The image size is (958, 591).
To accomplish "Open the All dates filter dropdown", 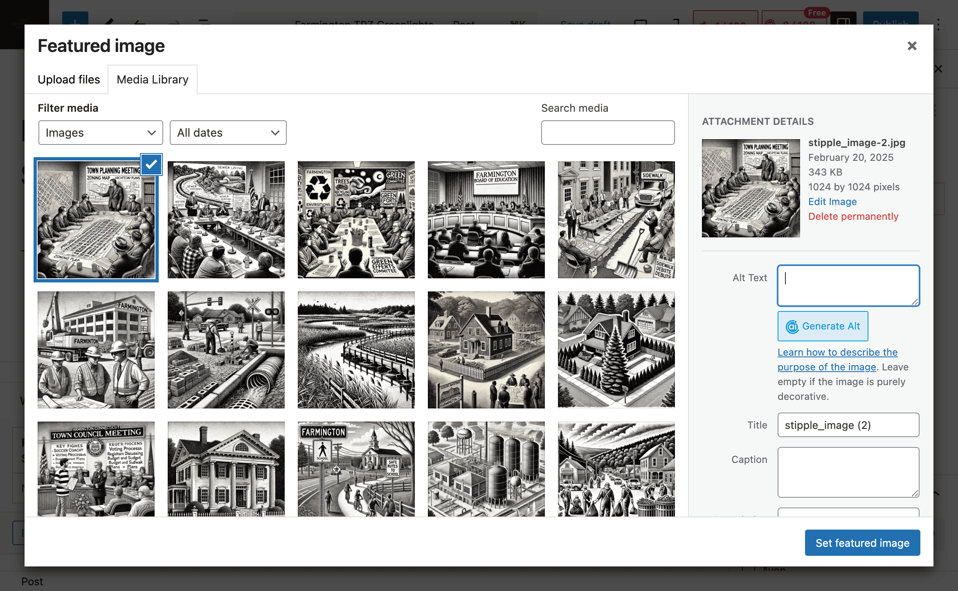I will click(228, 133).
